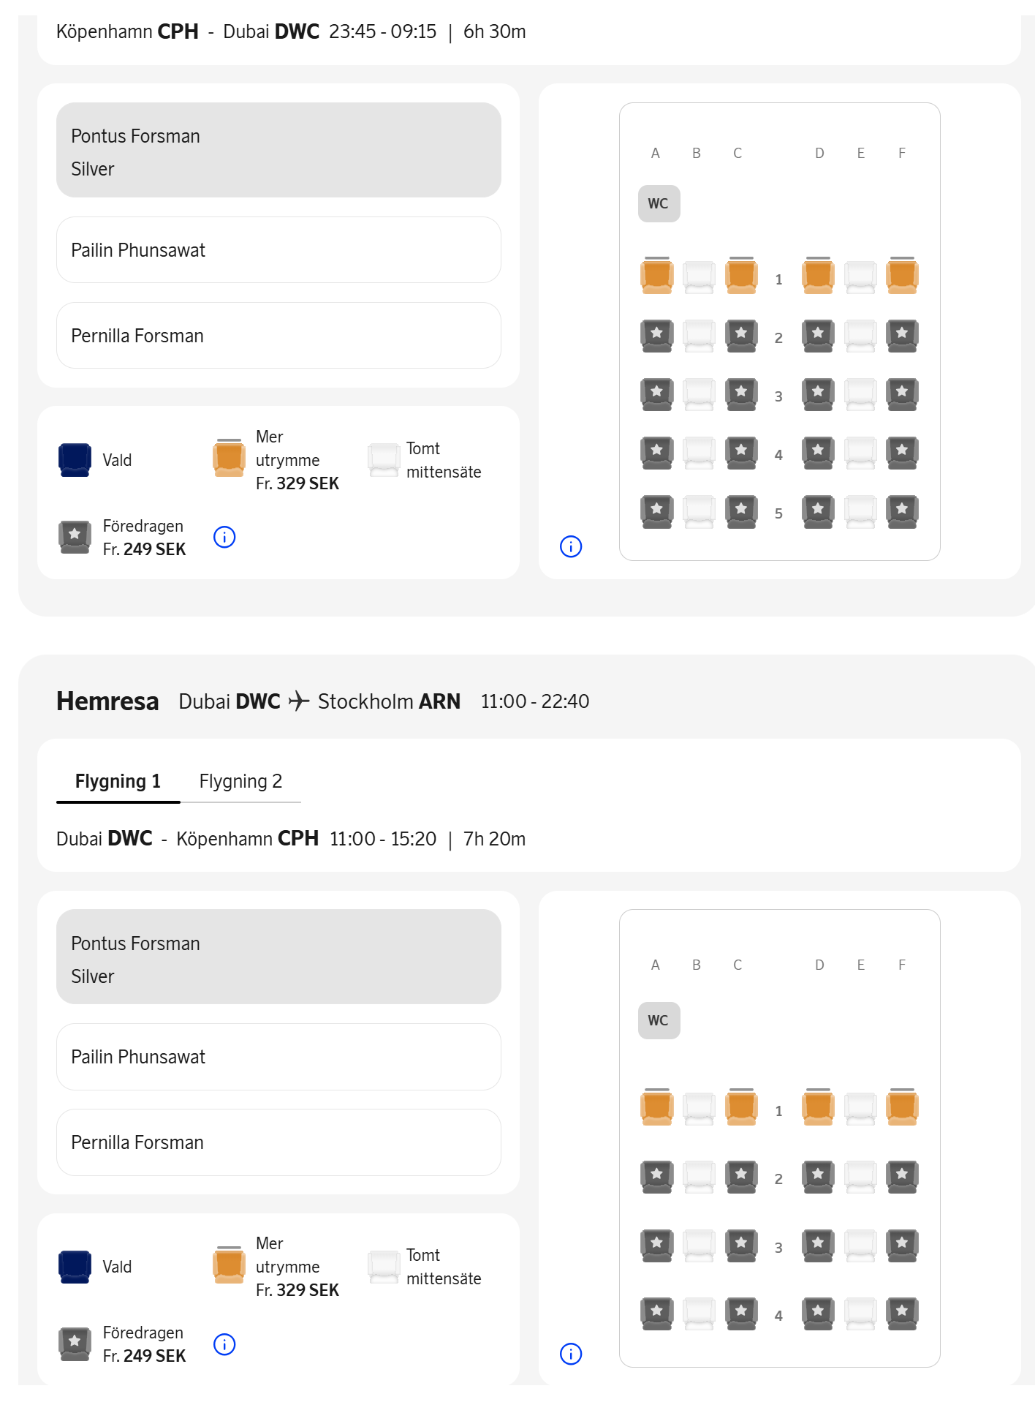This screenshot has width=1035, height=1413.
Task: Choose extra-legroom seat 1F on the CPH–DWC flight
Action: coord(902,276)
